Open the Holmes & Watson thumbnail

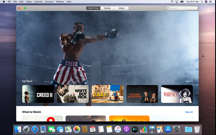point(142,94)
